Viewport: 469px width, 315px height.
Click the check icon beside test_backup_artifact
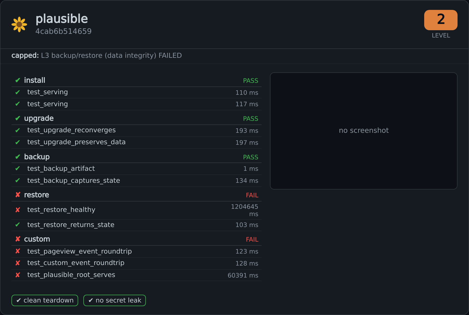tap(18, 168)
